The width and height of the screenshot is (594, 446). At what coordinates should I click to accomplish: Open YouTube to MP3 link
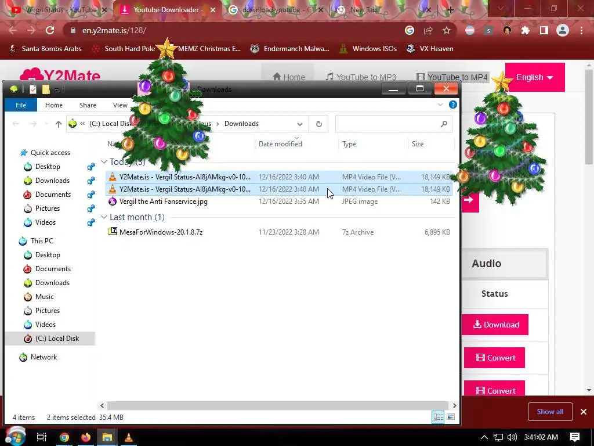coord(361,77)
